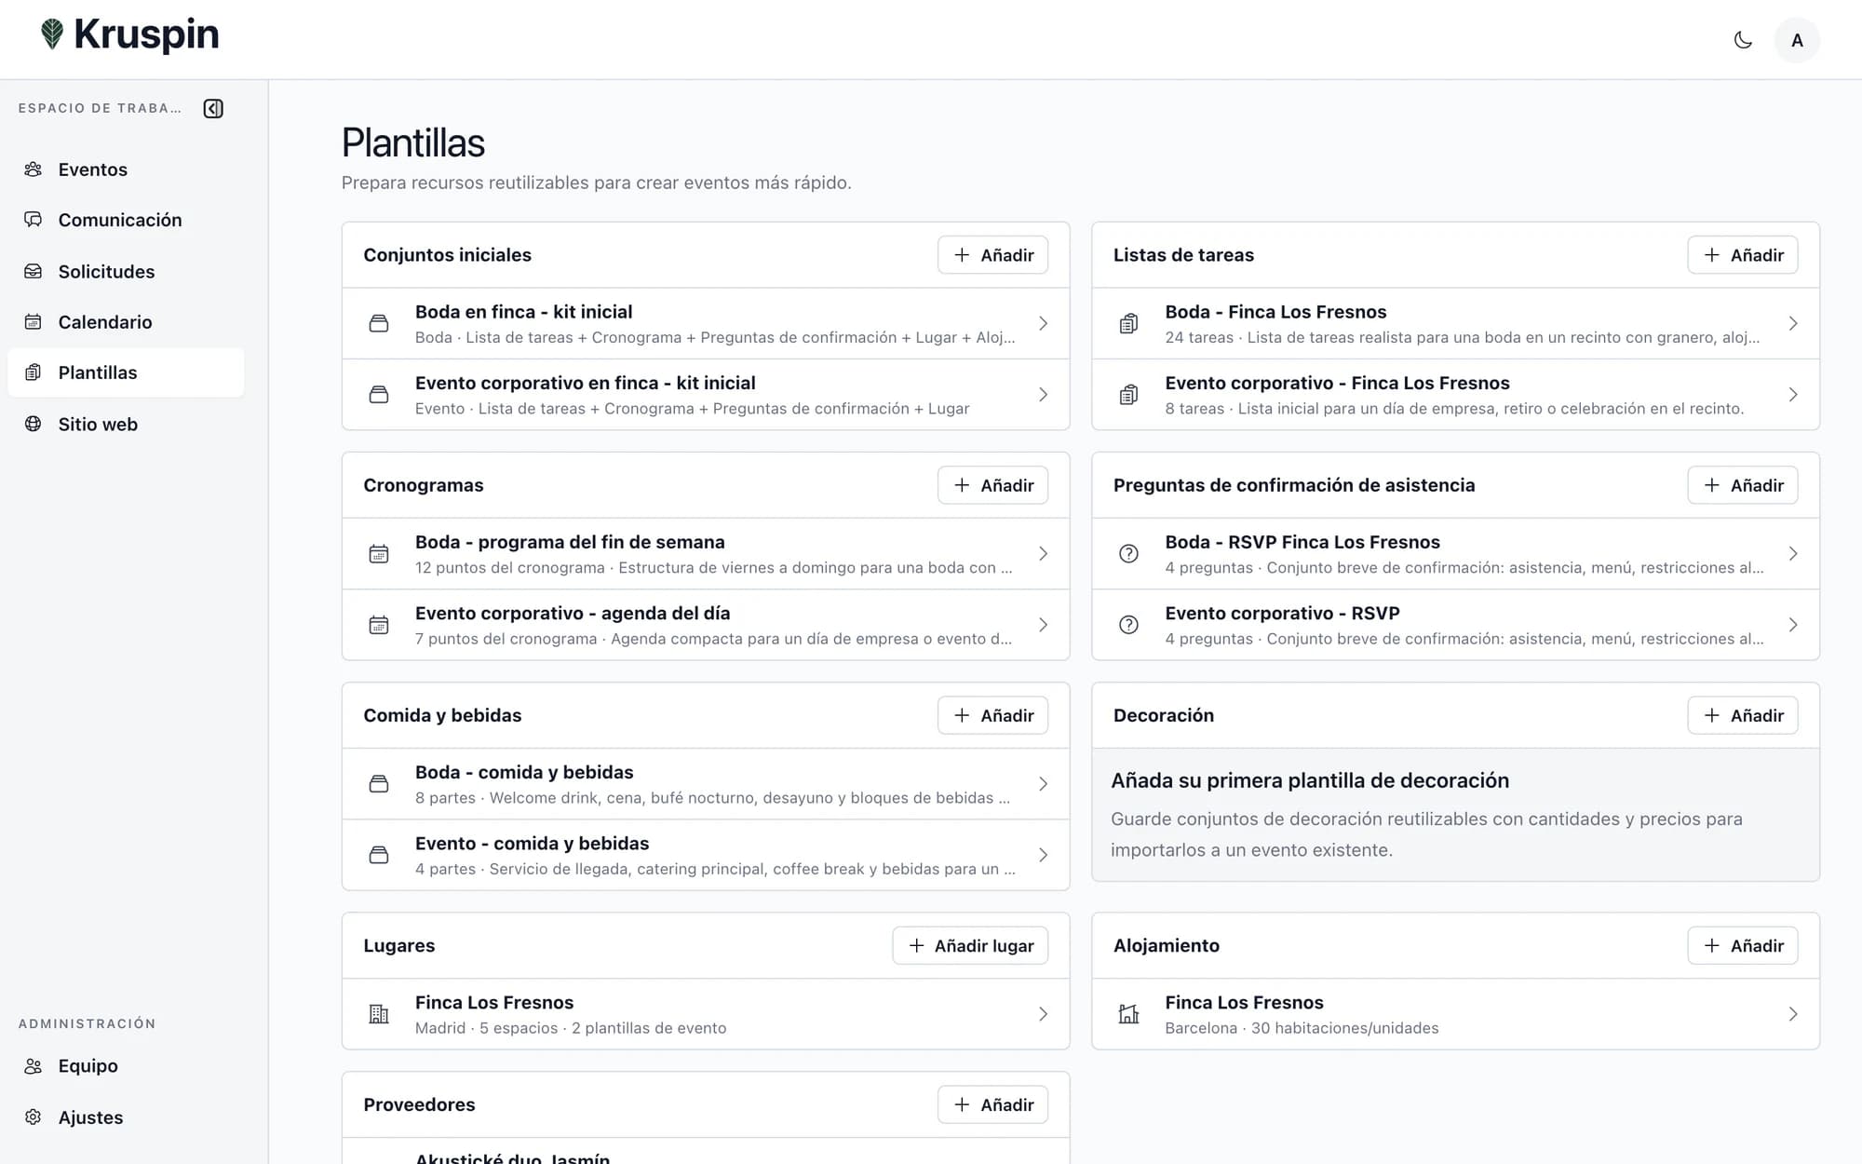Click the Sitio web globe icon
This screenshot has height=1164, width=1862.
pos(34,424)
